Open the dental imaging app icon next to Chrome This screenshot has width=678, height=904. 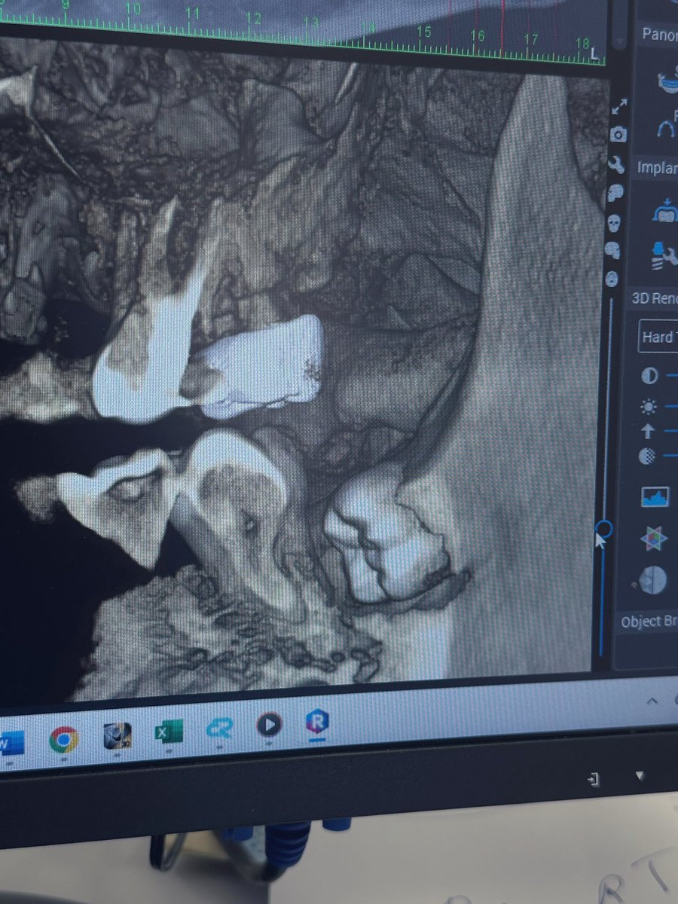coord(117,735)
